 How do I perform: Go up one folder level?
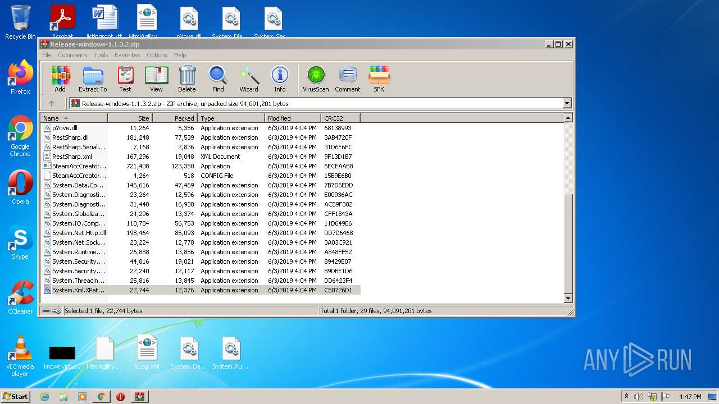click(52, 103)
